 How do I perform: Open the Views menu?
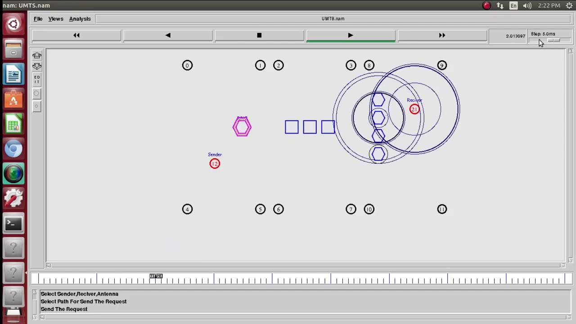point(56,19)
